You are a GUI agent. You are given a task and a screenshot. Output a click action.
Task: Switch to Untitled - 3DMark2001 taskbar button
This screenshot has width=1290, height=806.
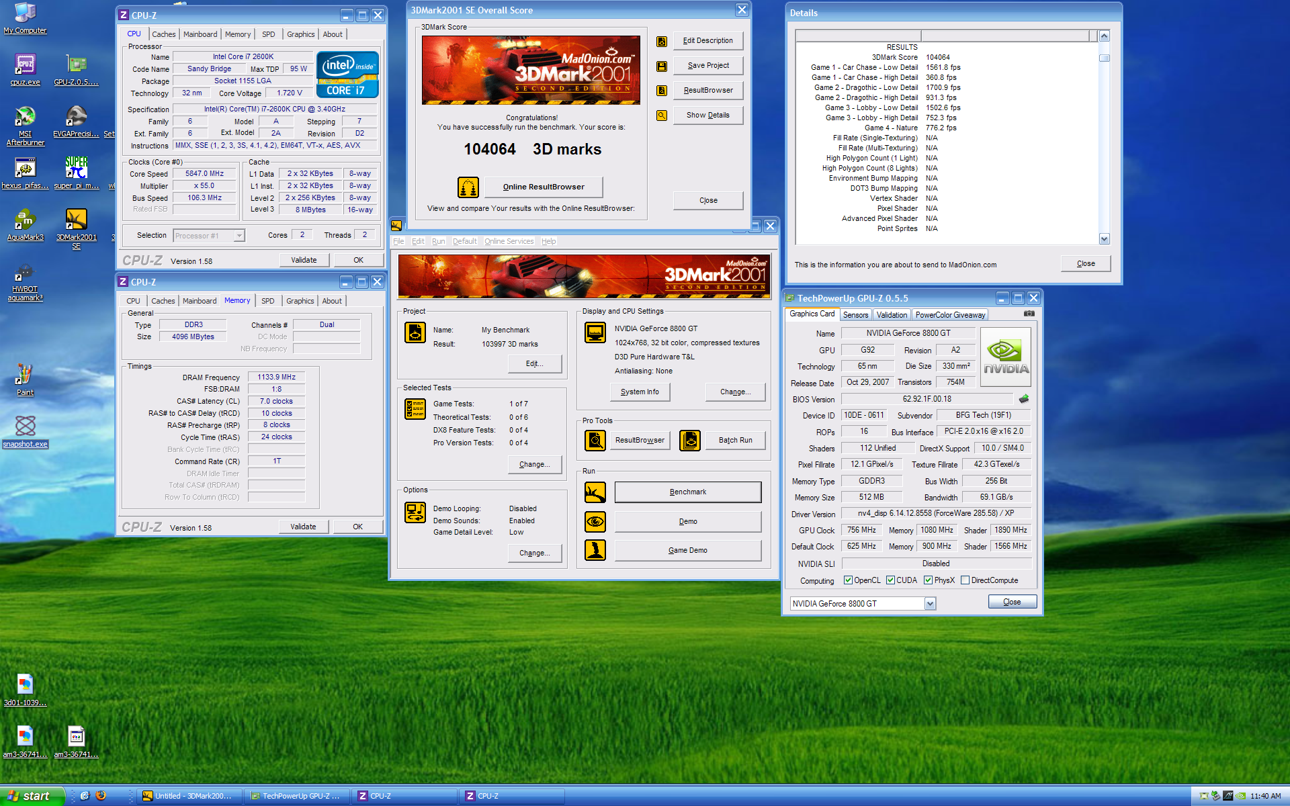pyautogui.click(x=190, y=796)
